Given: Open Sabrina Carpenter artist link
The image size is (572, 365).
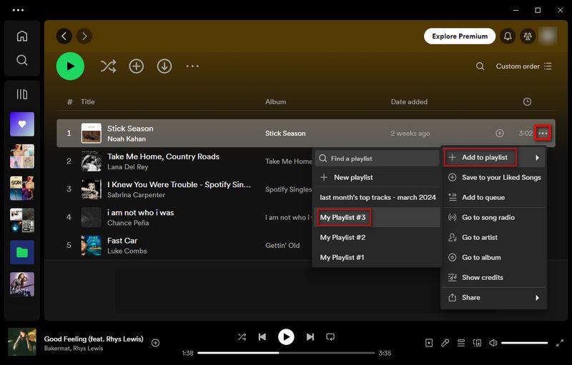Looking at the screenshot, I should (x=136, y=195).
